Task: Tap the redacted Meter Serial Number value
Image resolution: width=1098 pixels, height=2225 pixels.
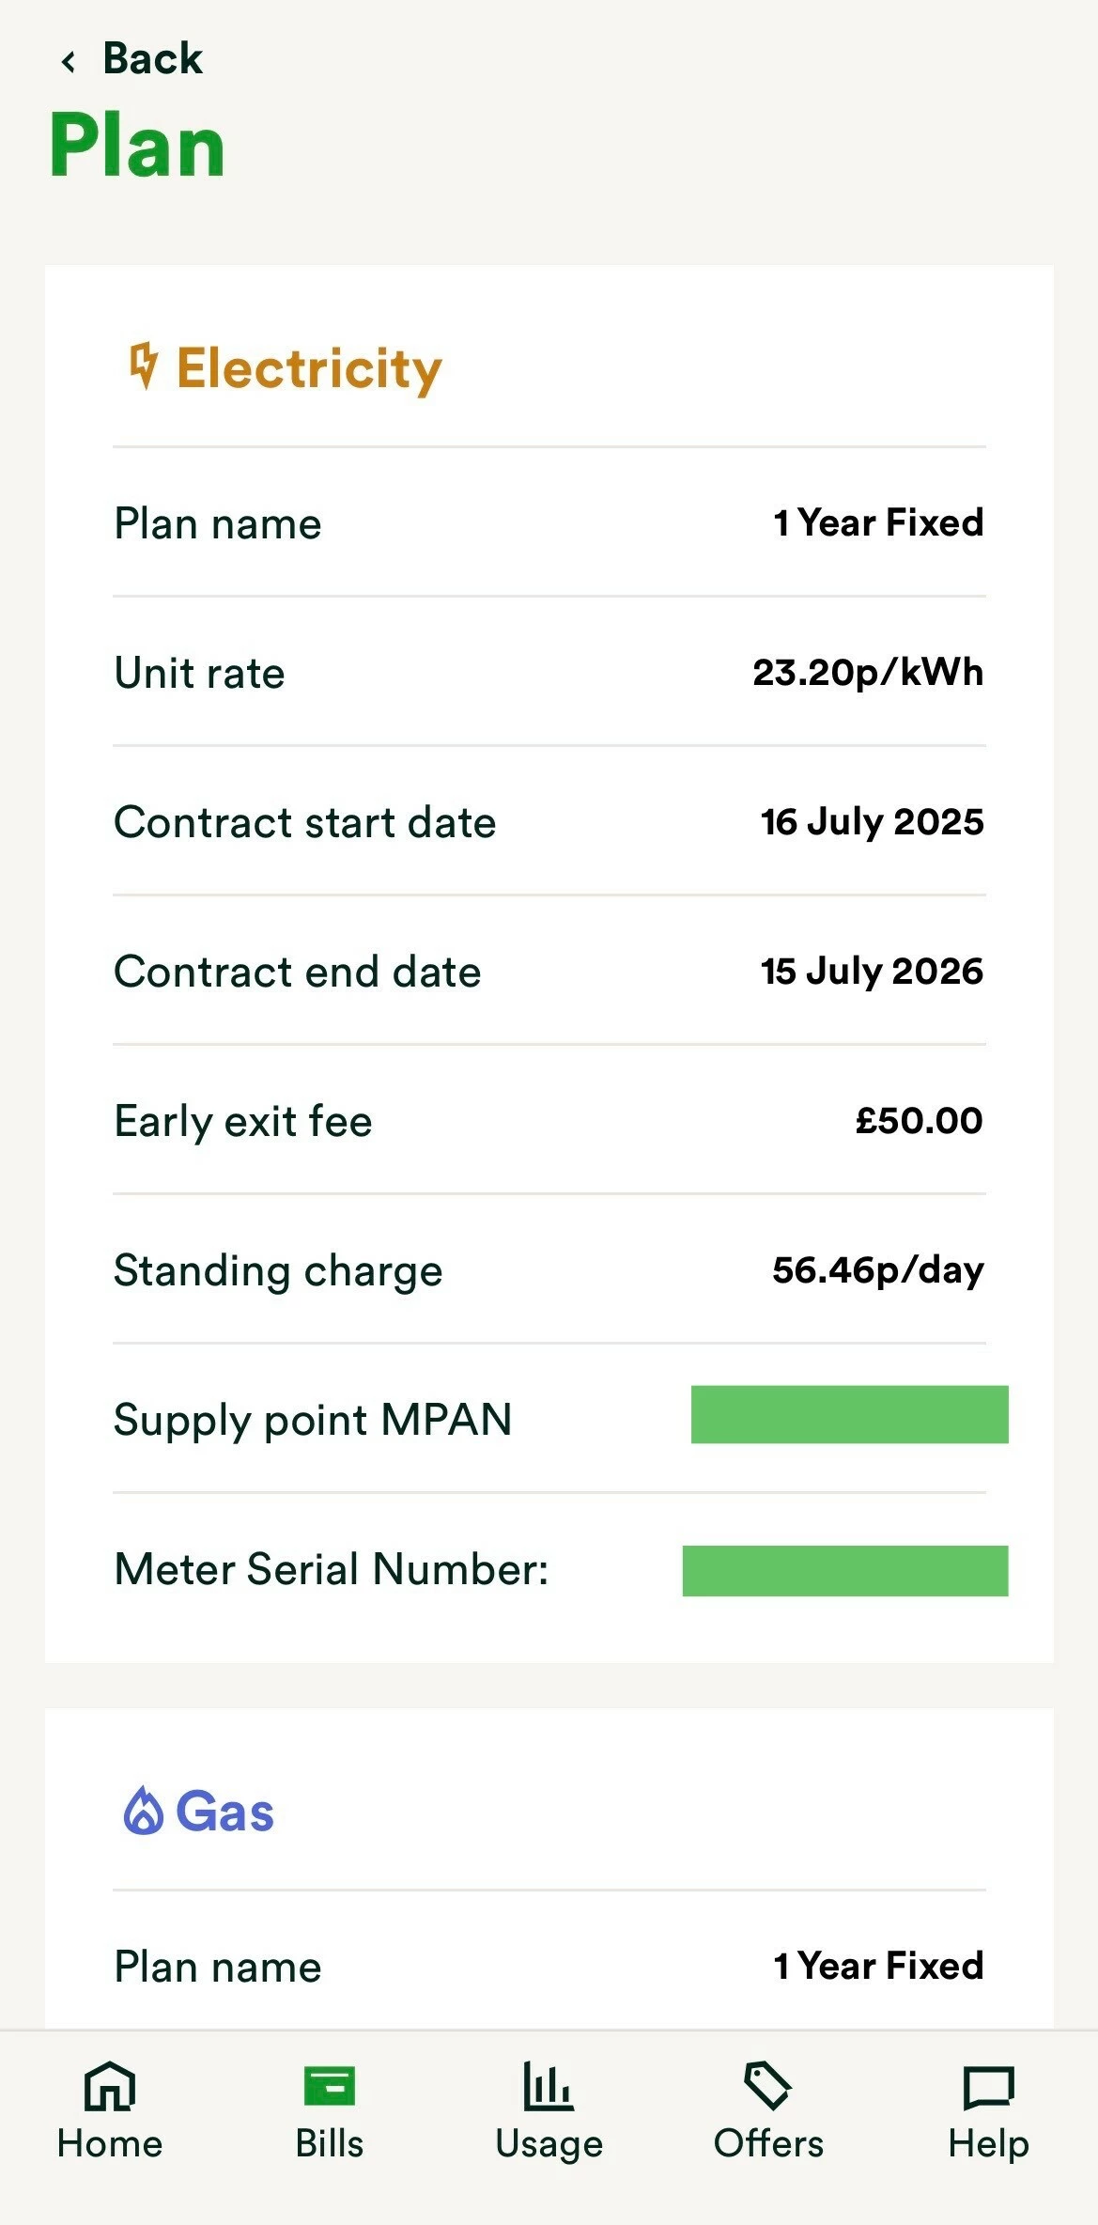Action: click(x=844, y=1571)
